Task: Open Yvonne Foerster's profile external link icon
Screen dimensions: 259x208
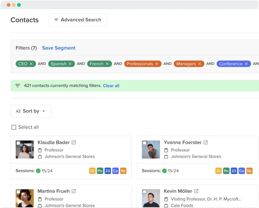Action: (206, 142)
